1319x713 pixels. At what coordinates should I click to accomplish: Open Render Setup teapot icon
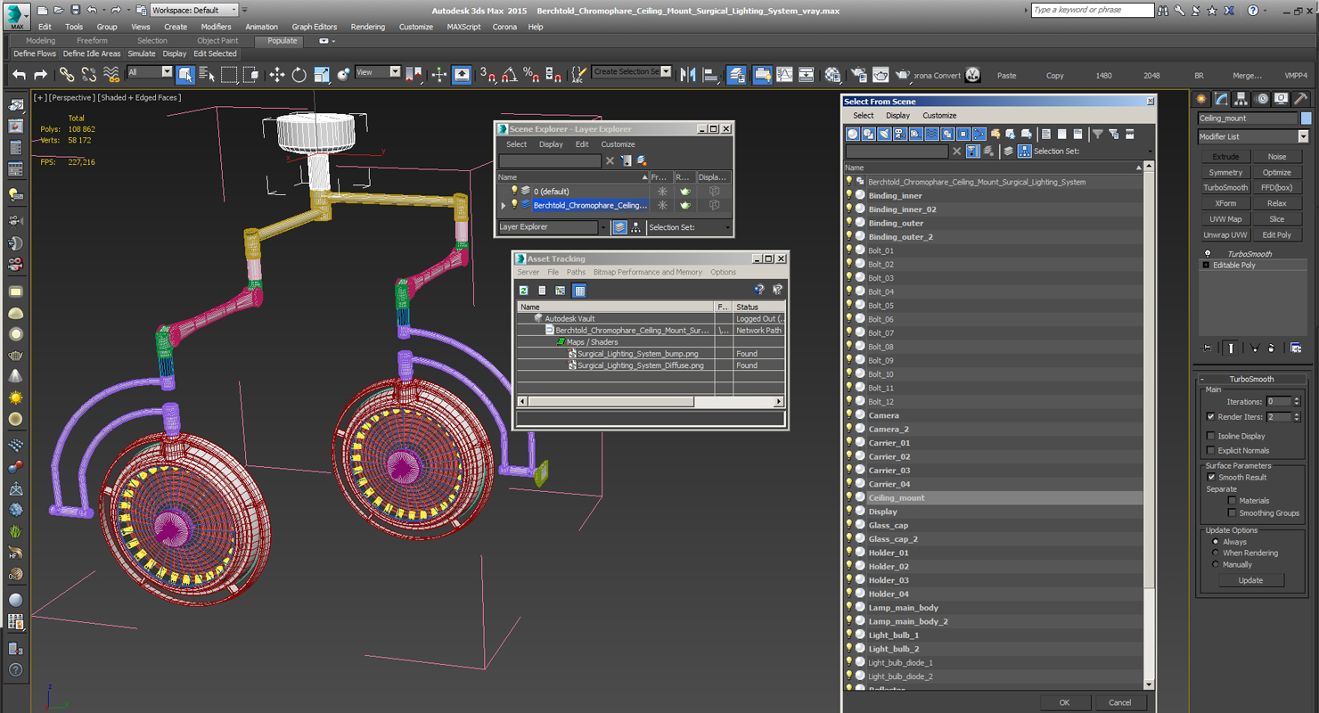pyautogui.click(x=858, y=75)
